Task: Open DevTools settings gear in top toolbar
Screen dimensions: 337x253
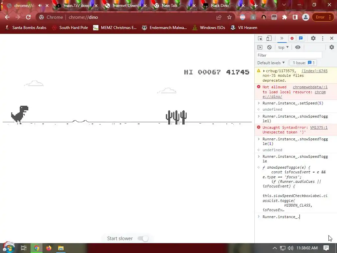Action: coord(313,38)
